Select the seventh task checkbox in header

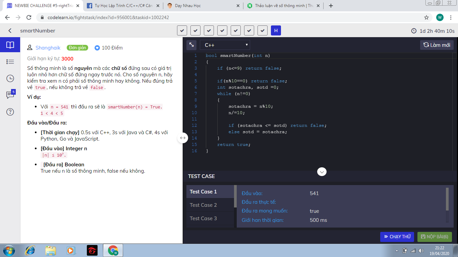(262, 31)
